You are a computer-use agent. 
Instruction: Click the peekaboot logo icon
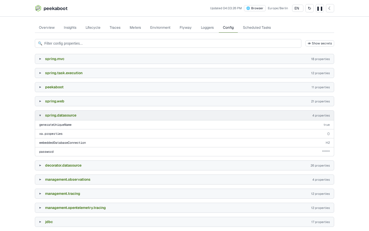(x=38, y=8)
